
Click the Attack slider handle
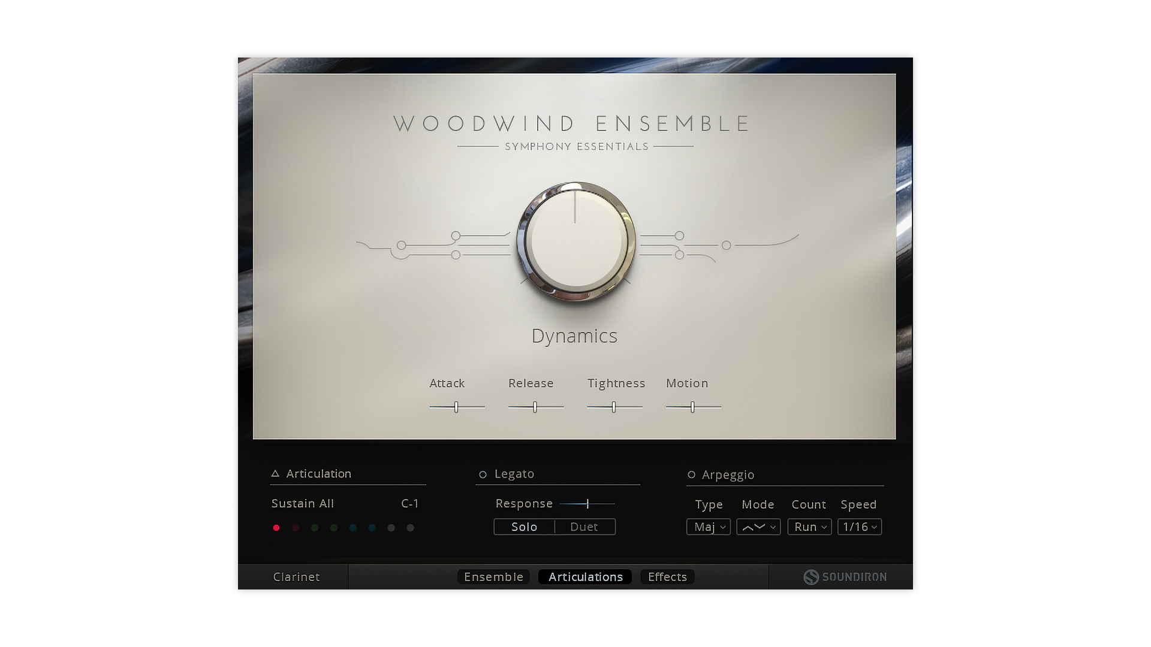(456, 407)
